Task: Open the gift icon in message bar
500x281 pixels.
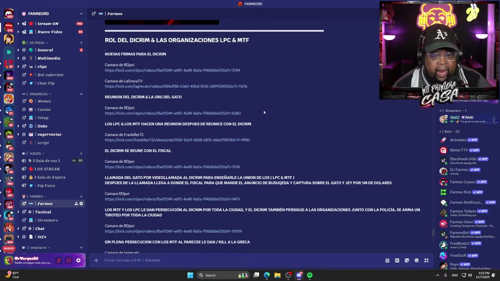Action: (x=387, y=260)
